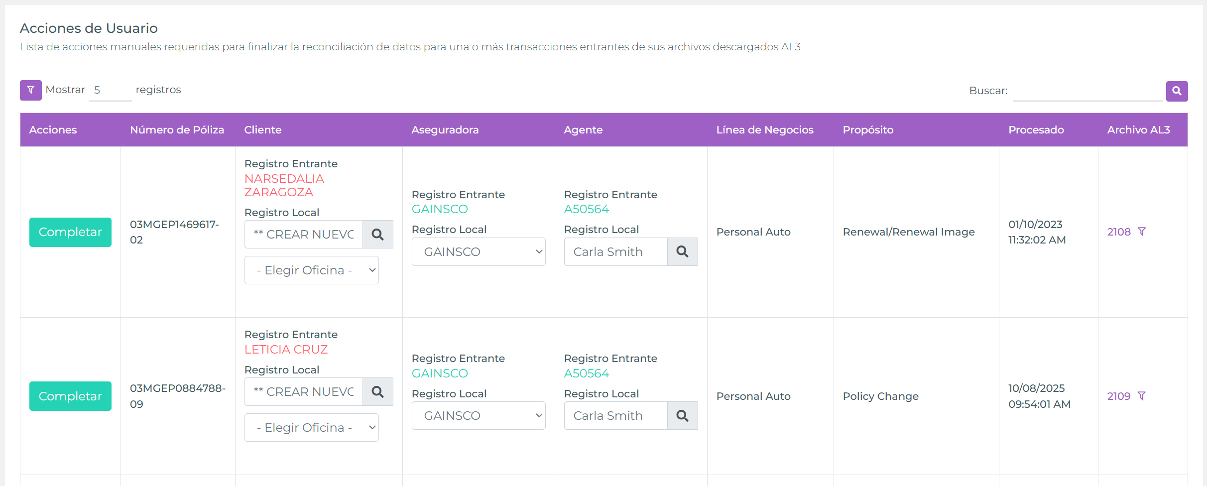This screenshot has width=1207, height=486.
Task: Open the AL3 file link 2108
Action: [x=1118, y=232]
